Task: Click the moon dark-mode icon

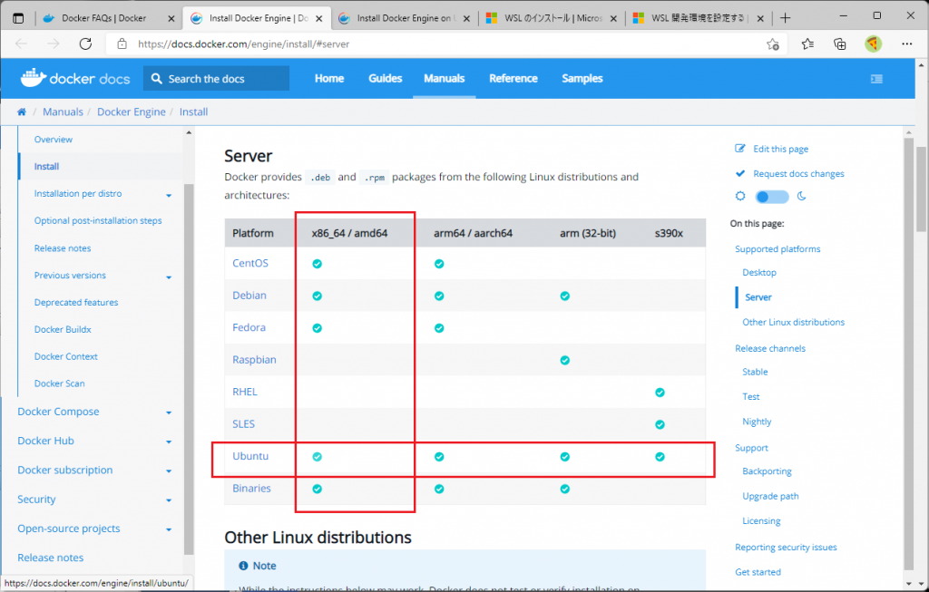Action: 802,196
